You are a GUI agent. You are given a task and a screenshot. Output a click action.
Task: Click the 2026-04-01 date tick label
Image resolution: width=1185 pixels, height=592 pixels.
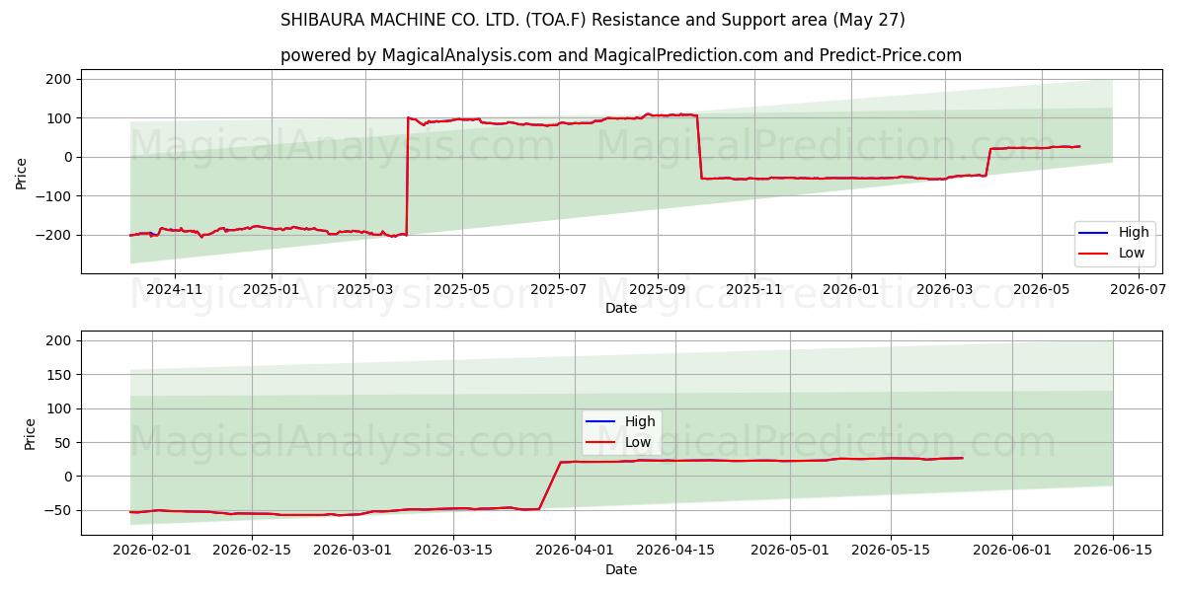(575, 551)
